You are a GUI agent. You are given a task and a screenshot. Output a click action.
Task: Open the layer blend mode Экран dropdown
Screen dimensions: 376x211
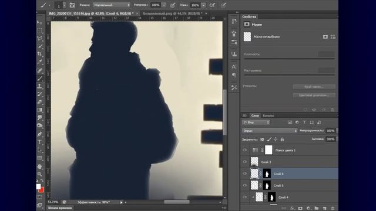270,131
